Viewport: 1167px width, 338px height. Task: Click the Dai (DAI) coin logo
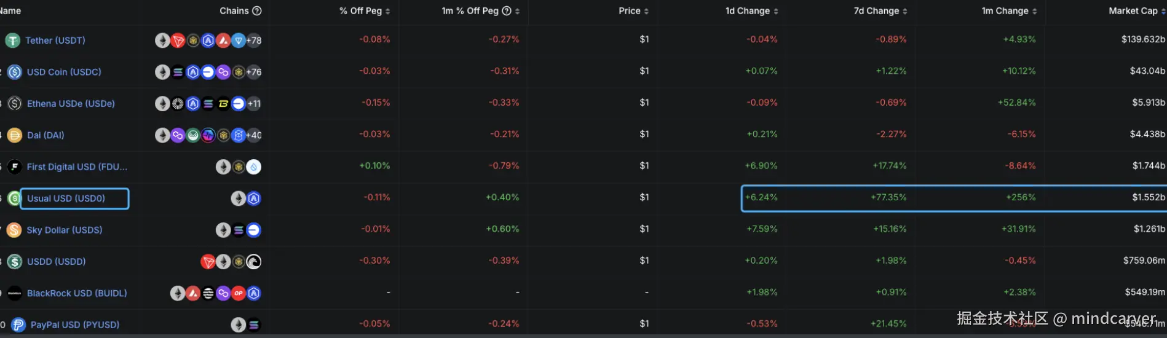pos(15,135)
